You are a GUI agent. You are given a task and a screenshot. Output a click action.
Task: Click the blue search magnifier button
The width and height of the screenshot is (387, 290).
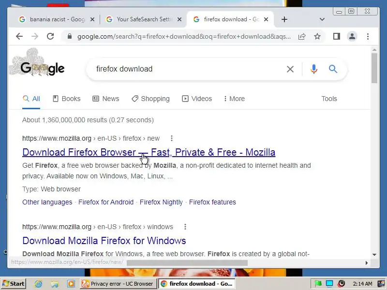(x=333, y=69)
